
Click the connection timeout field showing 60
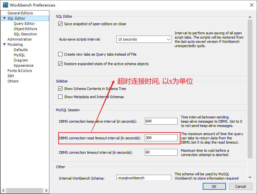coord(161,152)
